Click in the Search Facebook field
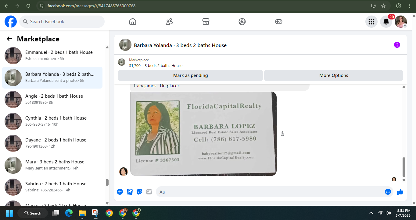This screenshot has width=416, height=220. click(x=62, y=22)
